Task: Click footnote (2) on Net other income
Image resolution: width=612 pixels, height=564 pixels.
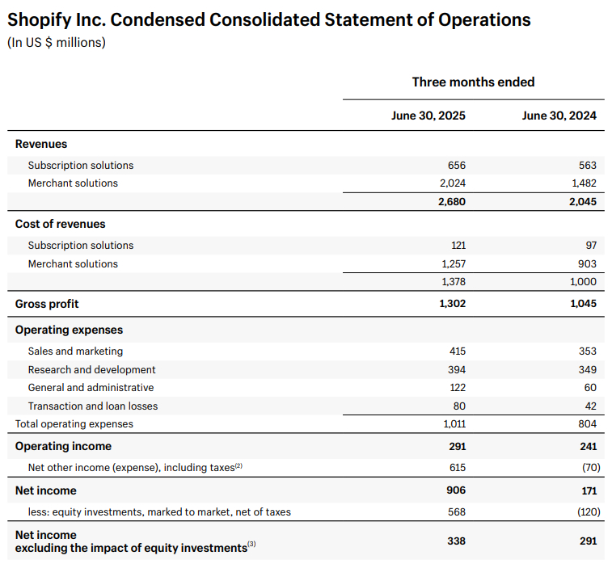Action: click(x=238, y=465)
